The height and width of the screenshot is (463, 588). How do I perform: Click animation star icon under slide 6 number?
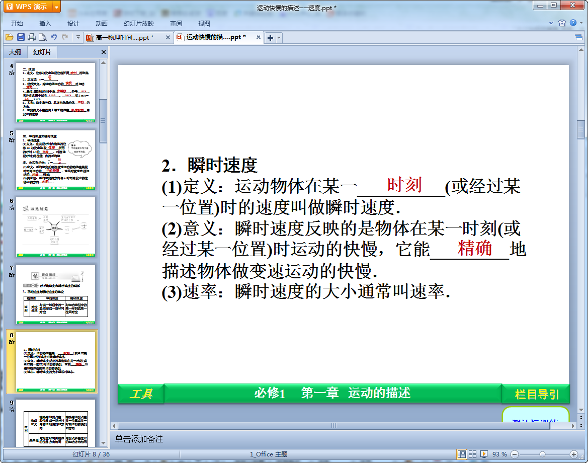click(x=12, y=207)
